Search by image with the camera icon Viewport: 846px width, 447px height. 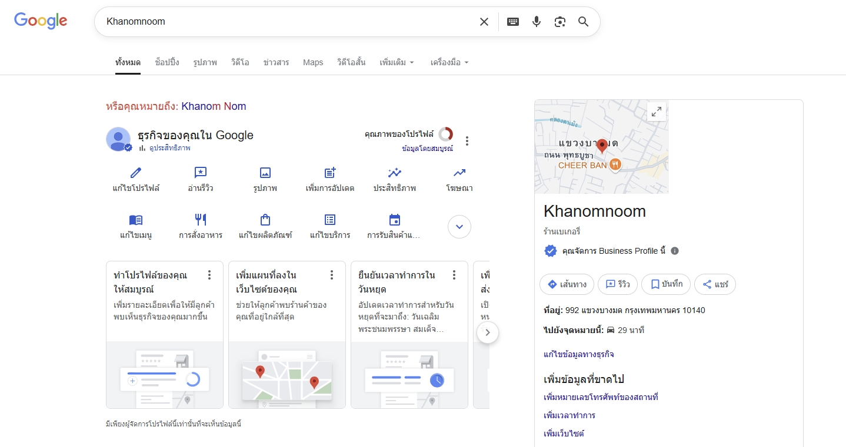(560, 22)
